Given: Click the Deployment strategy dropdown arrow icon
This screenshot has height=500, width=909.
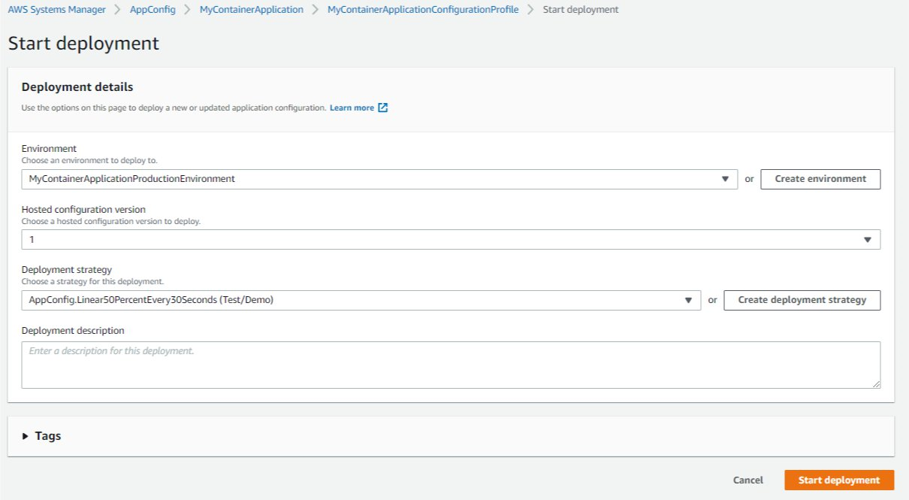Looking at the screenshot, I should [689, 299].
